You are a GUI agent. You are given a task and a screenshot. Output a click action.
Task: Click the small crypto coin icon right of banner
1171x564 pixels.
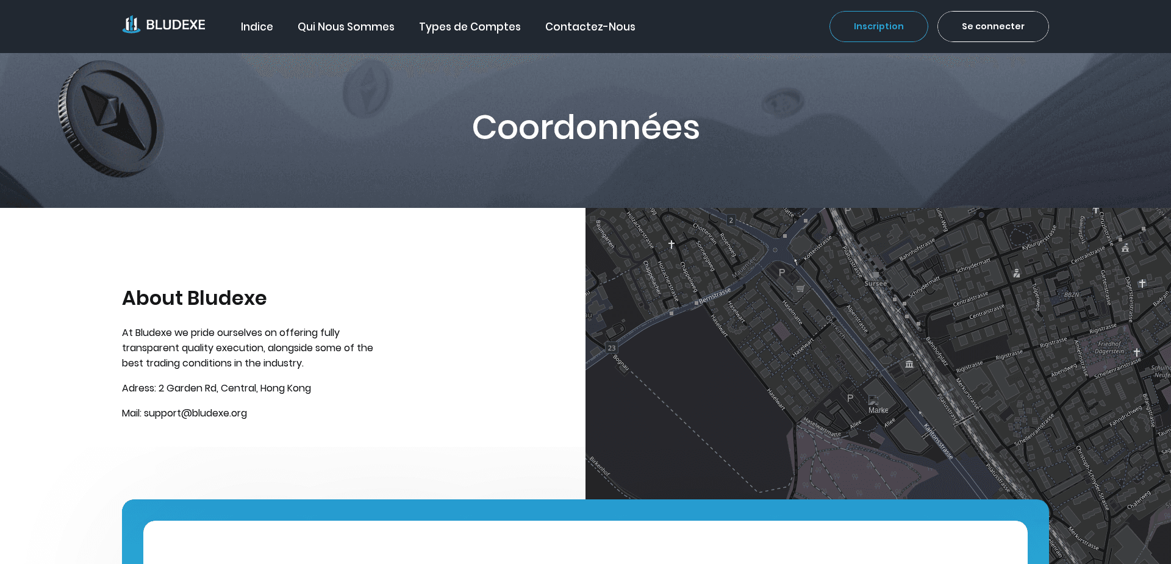[782, 101]
